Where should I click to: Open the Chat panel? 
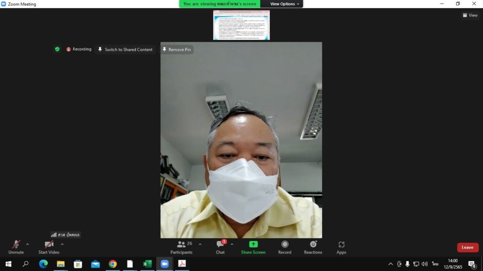[x=220, y=247]
